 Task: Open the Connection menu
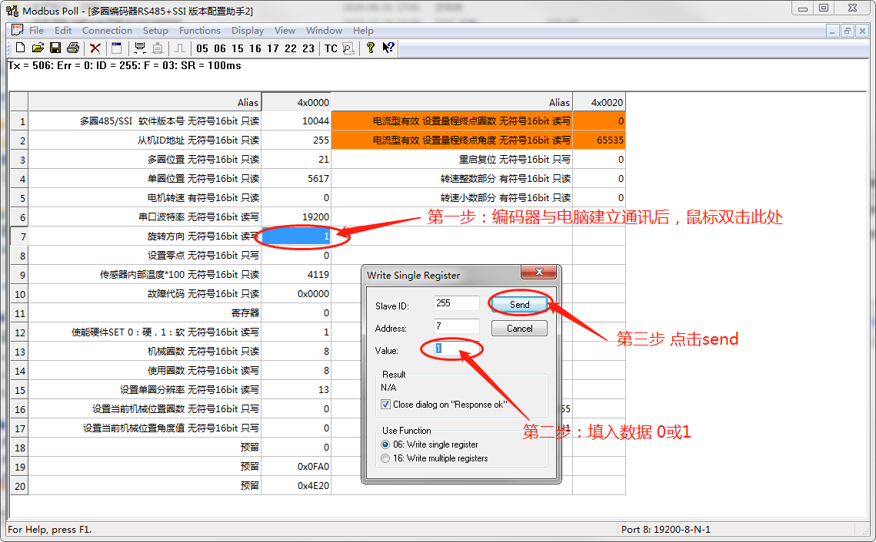107,31
